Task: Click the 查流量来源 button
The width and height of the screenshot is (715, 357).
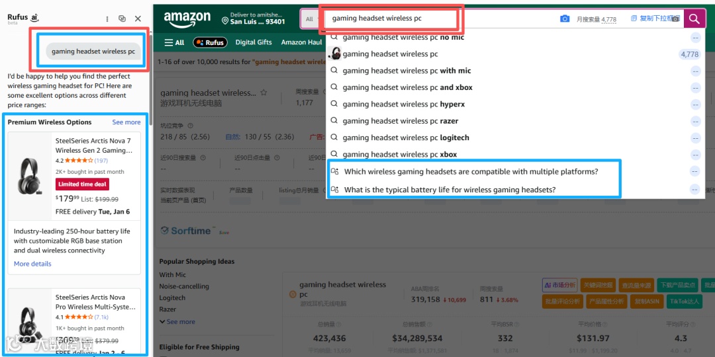Action: 636,285
